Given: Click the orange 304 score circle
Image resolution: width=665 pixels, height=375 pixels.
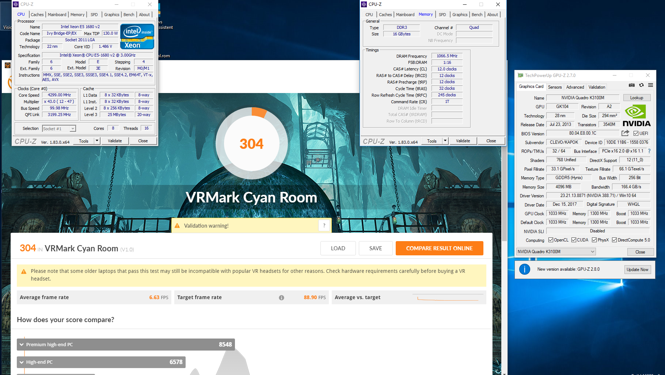Looking at the screenshot, I should point(251,144).
